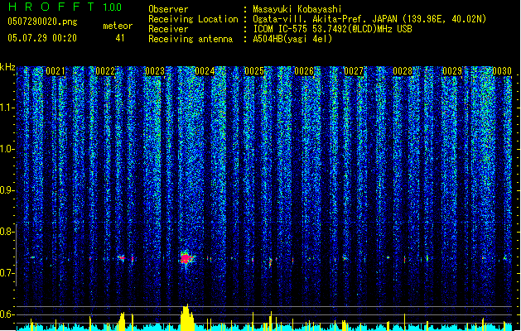Image resolution: width=521 pixels, height=331 pixels.
Task: Click the yellow intensity peak just after 0022
Action: pyautogui.click(x=122, y=321)
